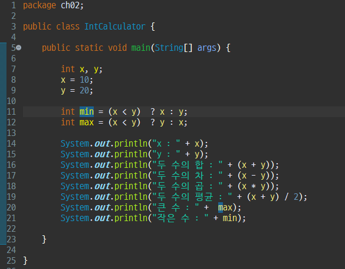Click the string "두 수의 평균 : " on line 19
345x269 pixels.
pos(192,197)
